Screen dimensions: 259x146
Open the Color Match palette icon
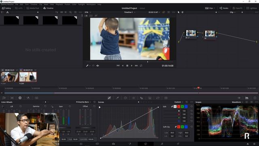(x=12, y=98)
